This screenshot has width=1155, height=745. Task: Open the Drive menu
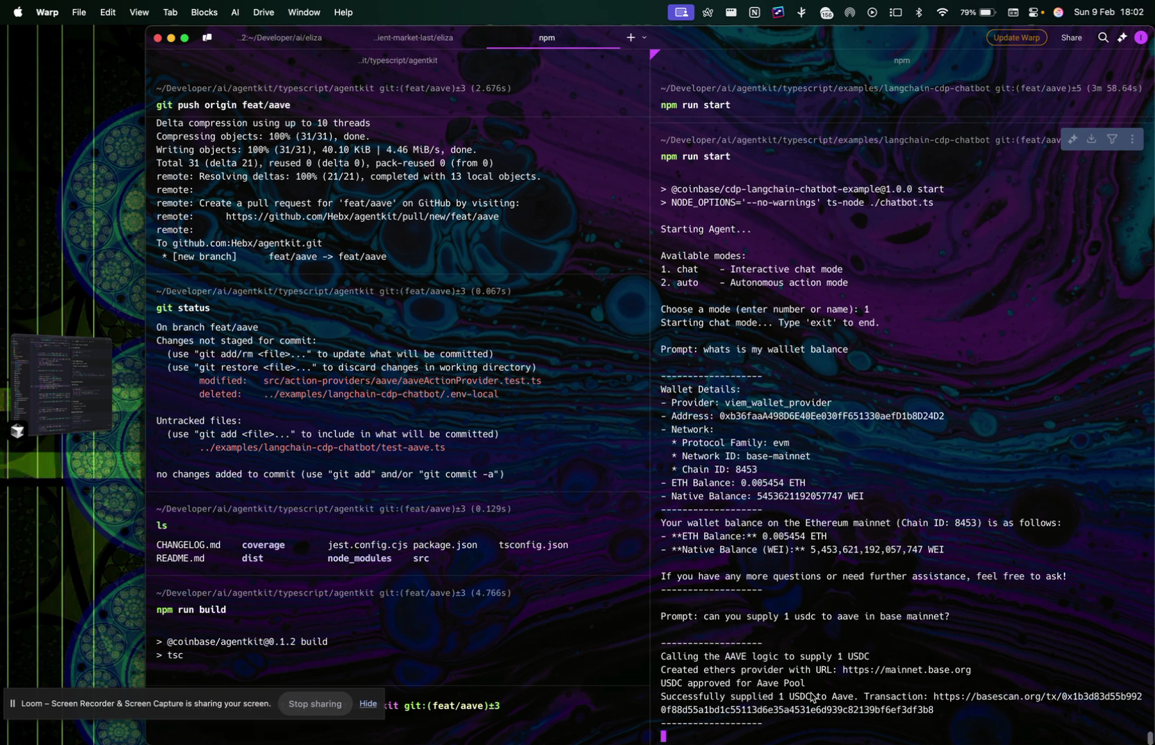coord(264,12)
